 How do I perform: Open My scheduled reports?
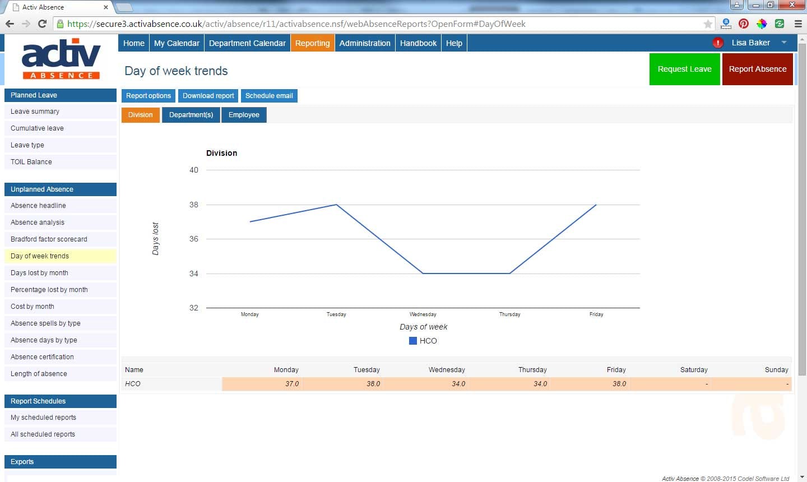pyautogui.click(x=43, y=418)
